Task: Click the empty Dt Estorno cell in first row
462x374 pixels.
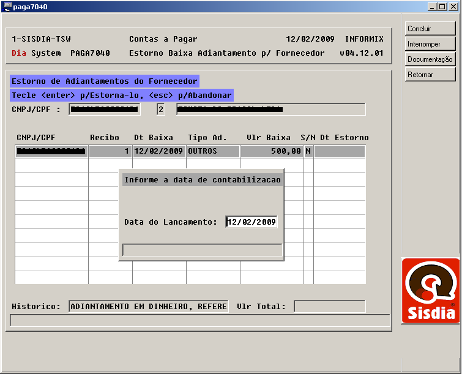Action: 339,151
